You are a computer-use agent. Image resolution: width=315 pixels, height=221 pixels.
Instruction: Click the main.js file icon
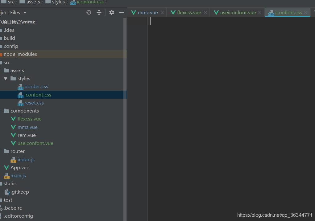pyautogui.click(x=6, y=176)
